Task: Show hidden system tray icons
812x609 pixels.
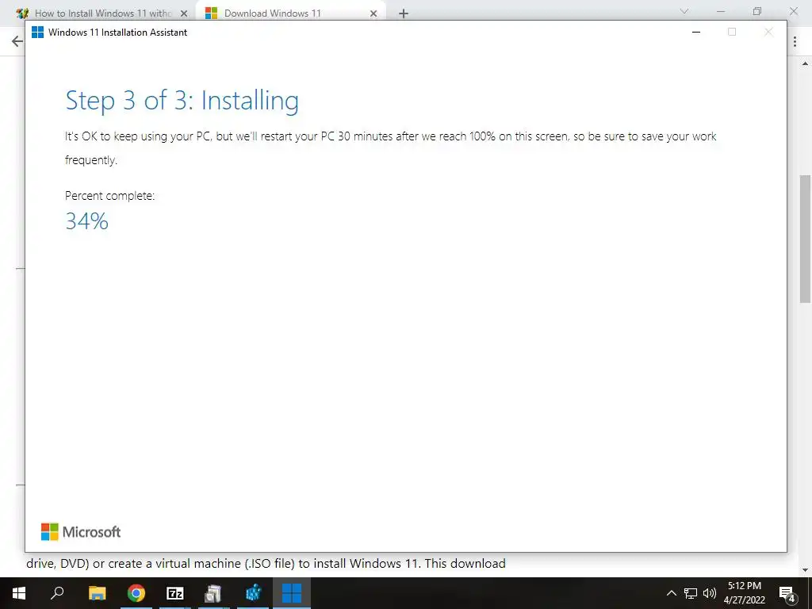Action: tap(671, 593)
